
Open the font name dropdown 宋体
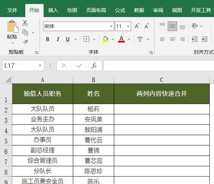[111, 26]
